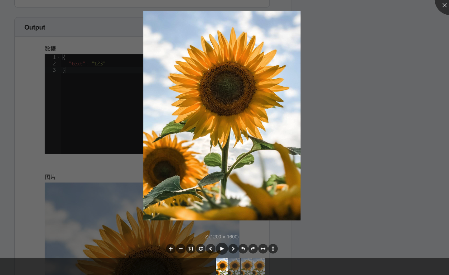The image size is (449, 275).
Task: Click the 图片 label
Action: [50, 177]
